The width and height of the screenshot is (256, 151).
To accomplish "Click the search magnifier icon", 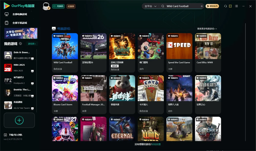I will pos(163,6).
